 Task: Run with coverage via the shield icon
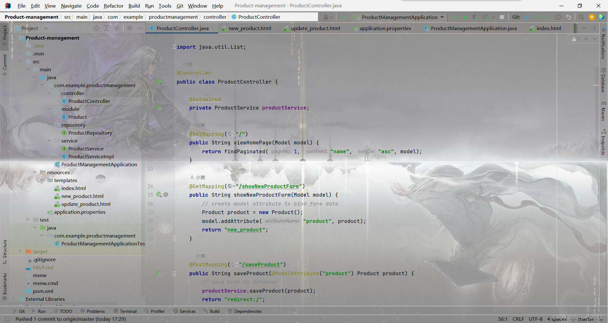tap(475, 17)
